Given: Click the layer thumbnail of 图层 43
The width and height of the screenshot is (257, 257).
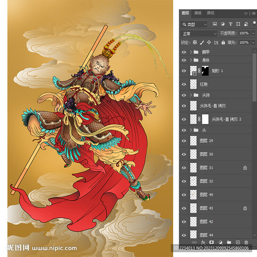Looking at the screenshot, I should 193,208.
